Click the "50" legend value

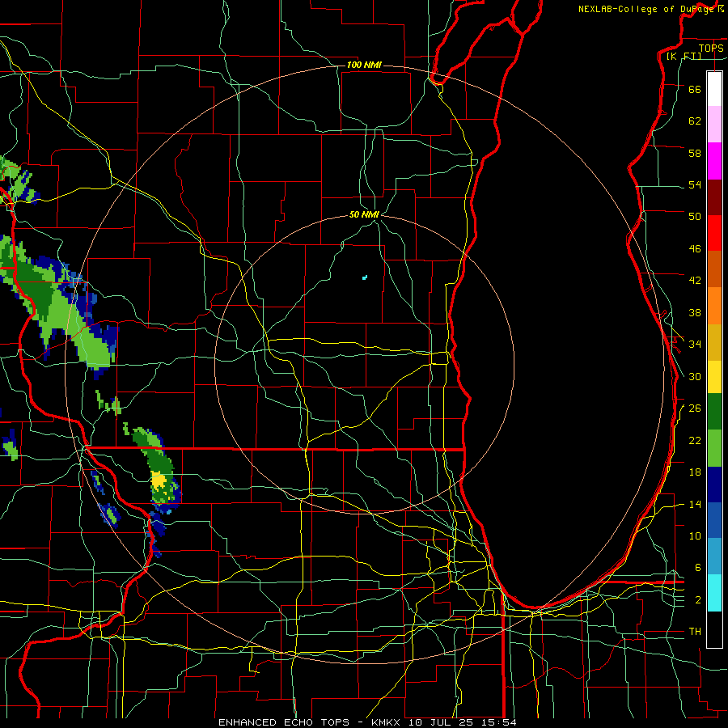pos(695,217)
